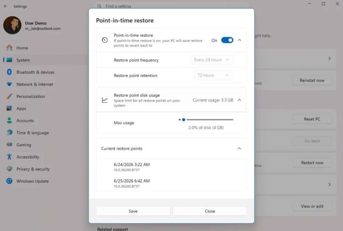
Task: Click the search magnifier icon
Action: pyautogui.click(x=99, y=6)
